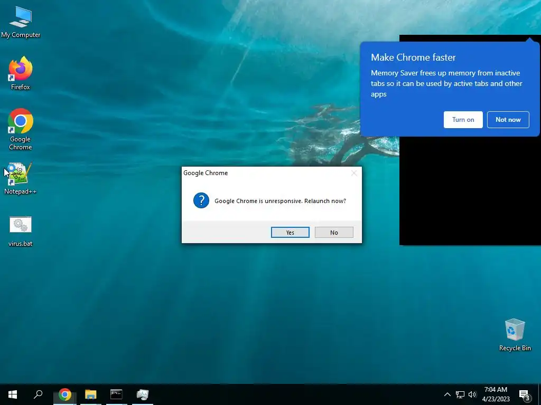Switch to Chrome in the taskbar
The height and width of the screenshot is (405, 541).
[64, 394]
